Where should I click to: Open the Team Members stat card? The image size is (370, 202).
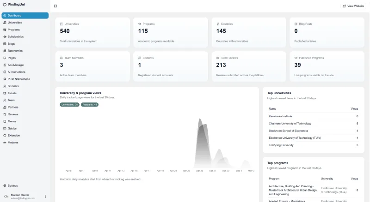(92, 66)
